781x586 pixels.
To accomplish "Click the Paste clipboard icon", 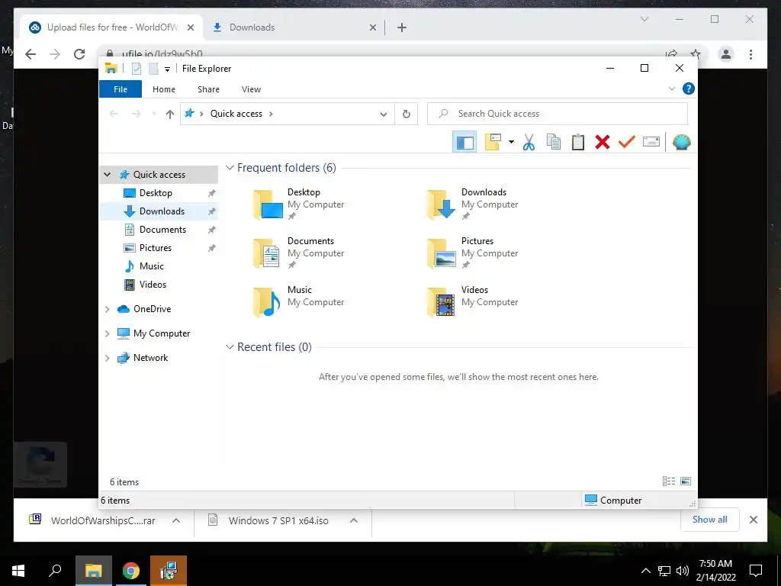I will click(x=578, y=142).
